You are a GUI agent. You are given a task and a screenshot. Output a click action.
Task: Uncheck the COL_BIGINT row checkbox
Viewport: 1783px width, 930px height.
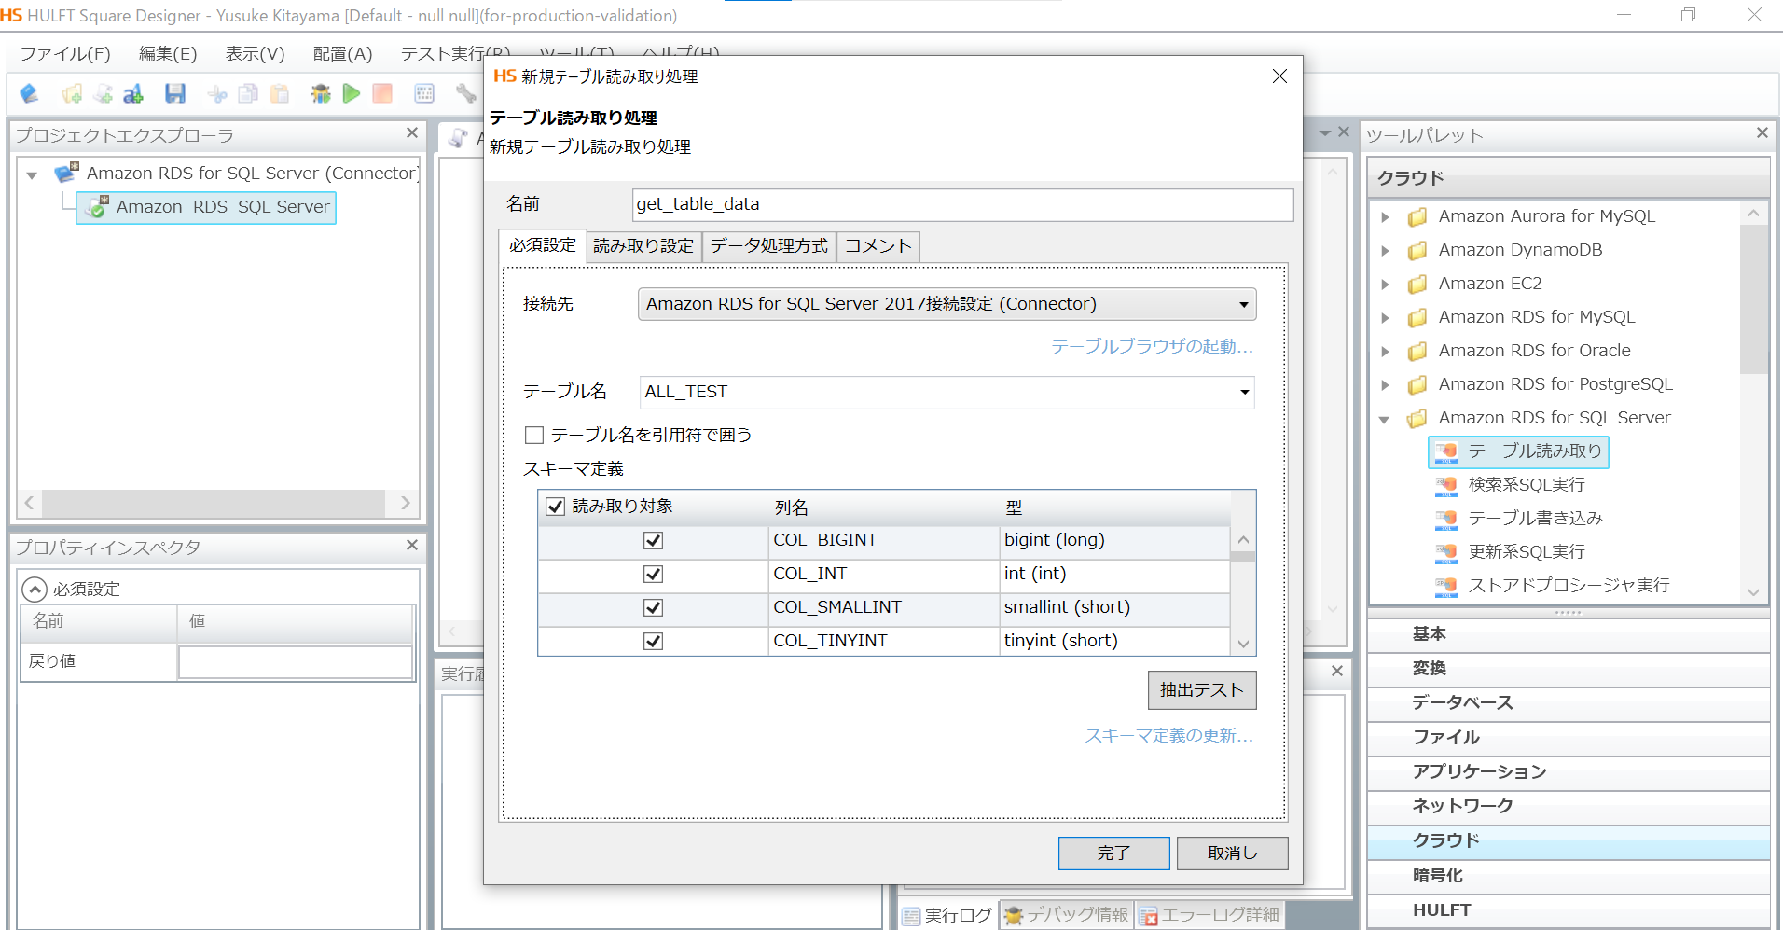click(653, 540)
